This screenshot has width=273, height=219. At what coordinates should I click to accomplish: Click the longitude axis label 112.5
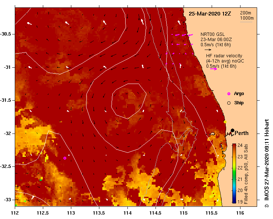(x=43, y=213)
